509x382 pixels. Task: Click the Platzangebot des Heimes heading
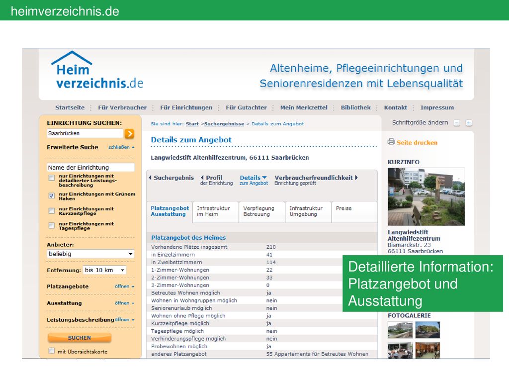(188, 237)
